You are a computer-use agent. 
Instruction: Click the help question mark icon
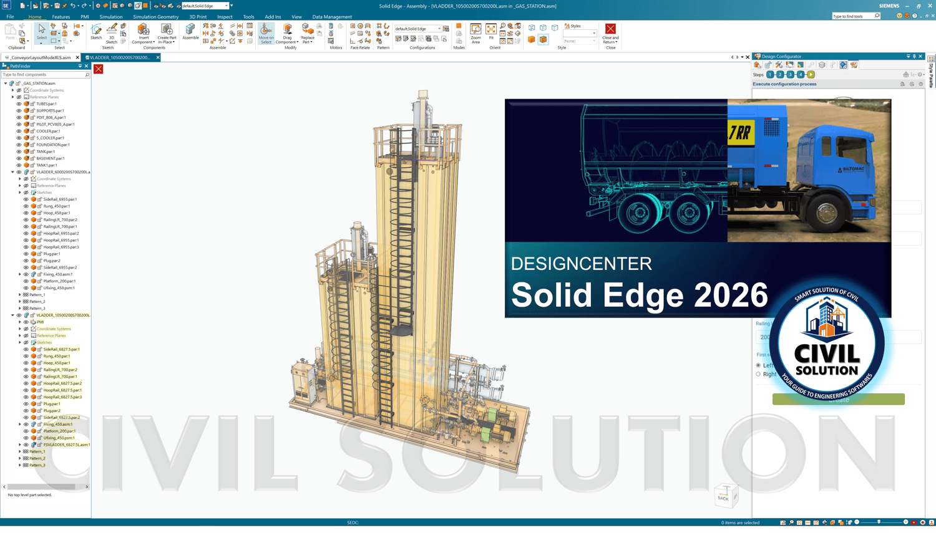point(915,16)
